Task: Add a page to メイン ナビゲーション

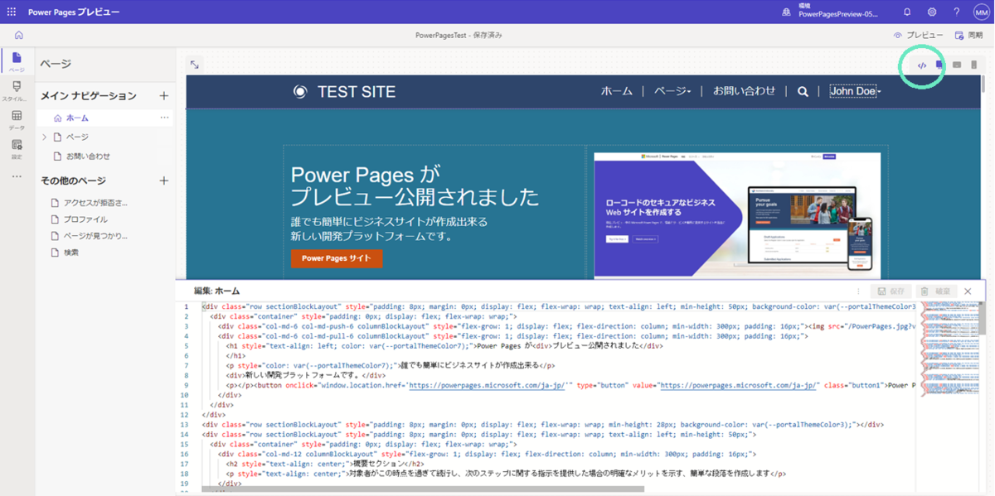Action: (163, 96)
